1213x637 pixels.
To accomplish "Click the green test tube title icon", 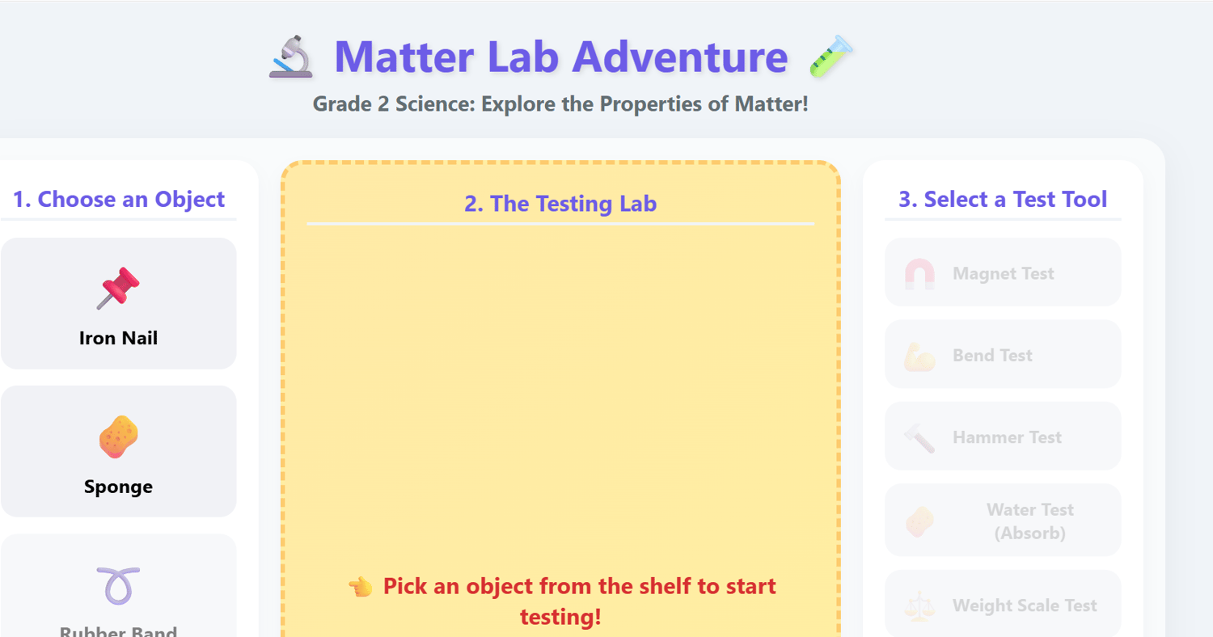I will point(831,57).
